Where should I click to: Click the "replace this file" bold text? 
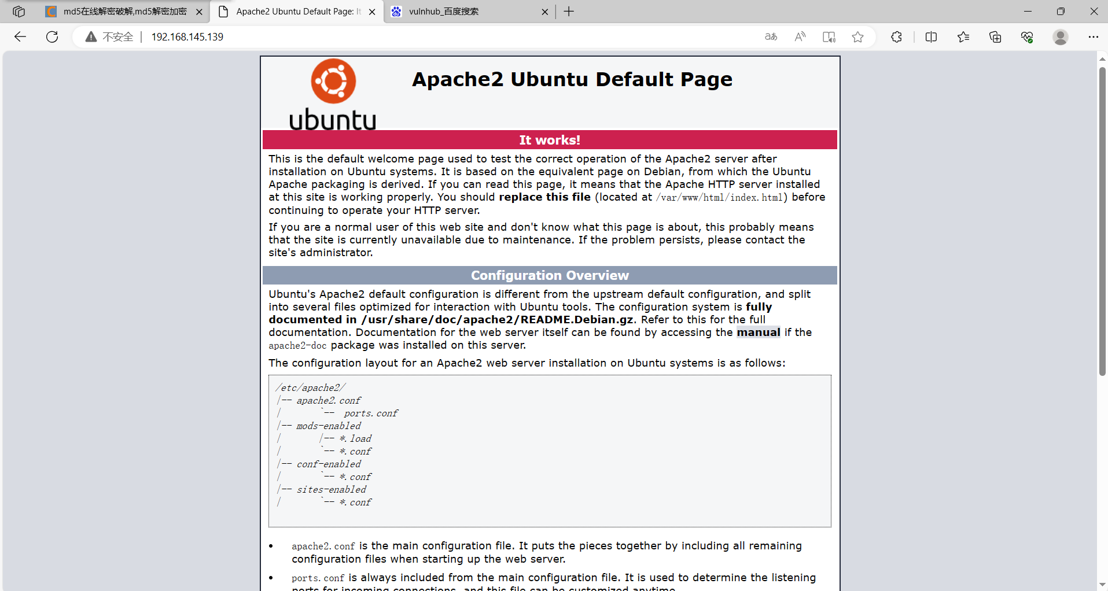pyautogui.click(x=545, y=197)
